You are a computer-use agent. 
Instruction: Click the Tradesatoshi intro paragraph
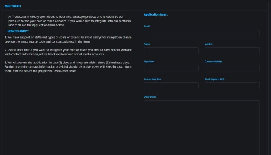pyautogui.click(x=70, y=21)
